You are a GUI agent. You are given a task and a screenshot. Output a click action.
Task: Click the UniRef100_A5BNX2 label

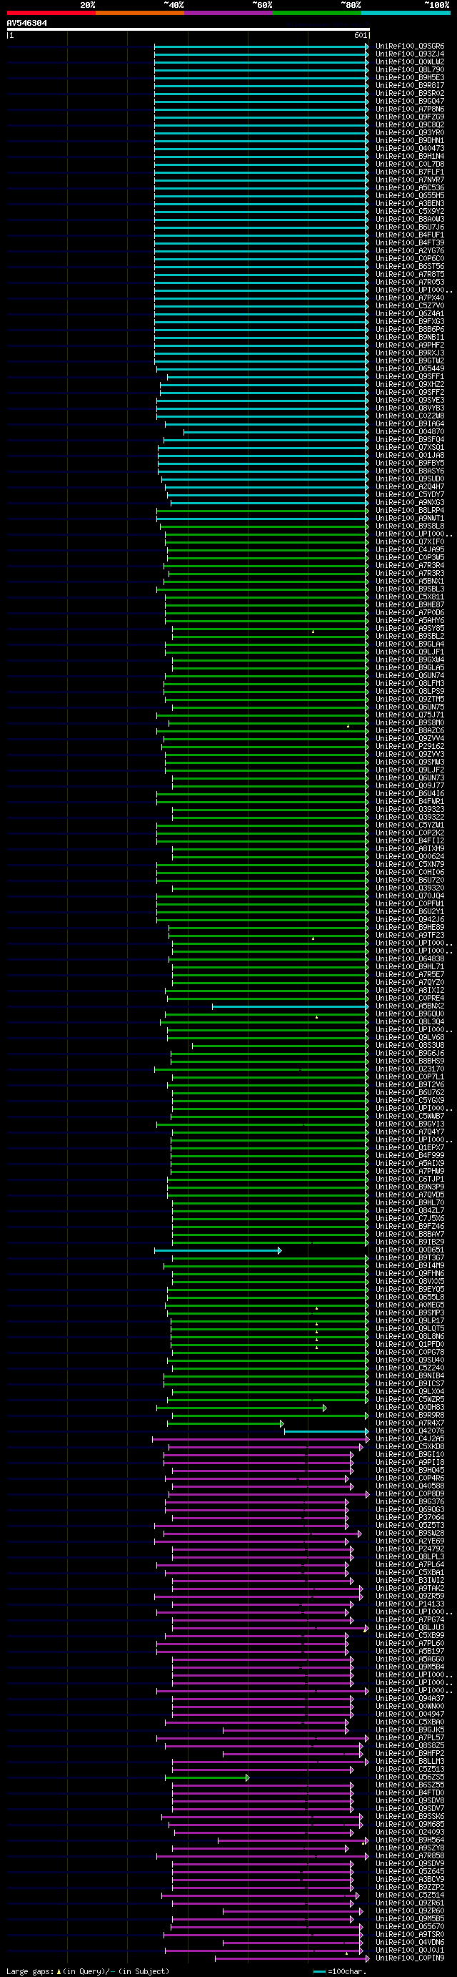pos(409,1007)
